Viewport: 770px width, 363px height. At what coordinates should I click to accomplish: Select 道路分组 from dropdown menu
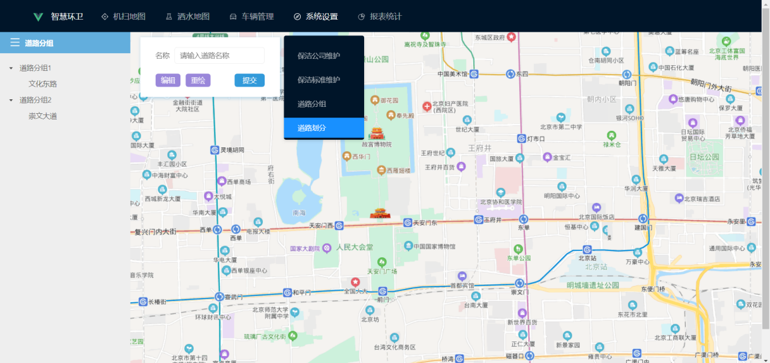tap(324, 104)
